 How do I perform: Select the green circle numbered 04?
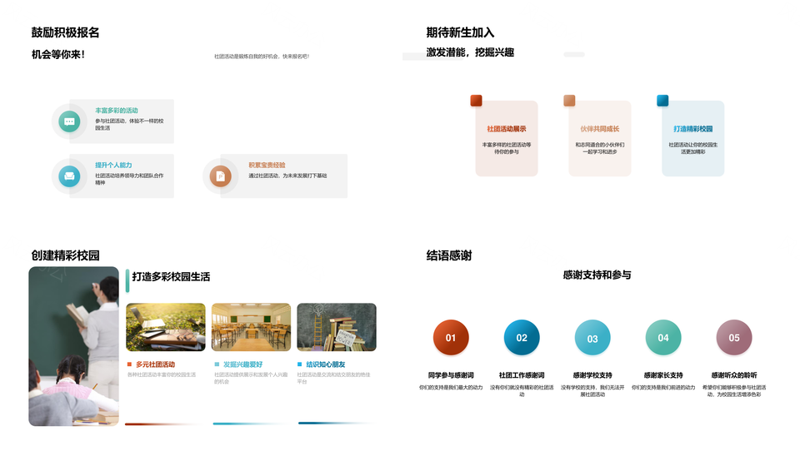(x=663, y=338)
